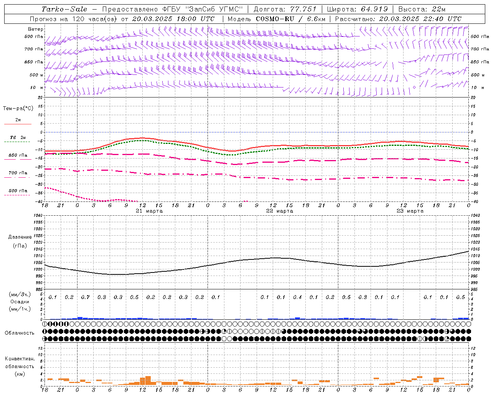Click the Рассчитано: 20.03.2025 22:40 UTC timestamp
The width and height of the screenshot is (491, 393).
(398, 19)
